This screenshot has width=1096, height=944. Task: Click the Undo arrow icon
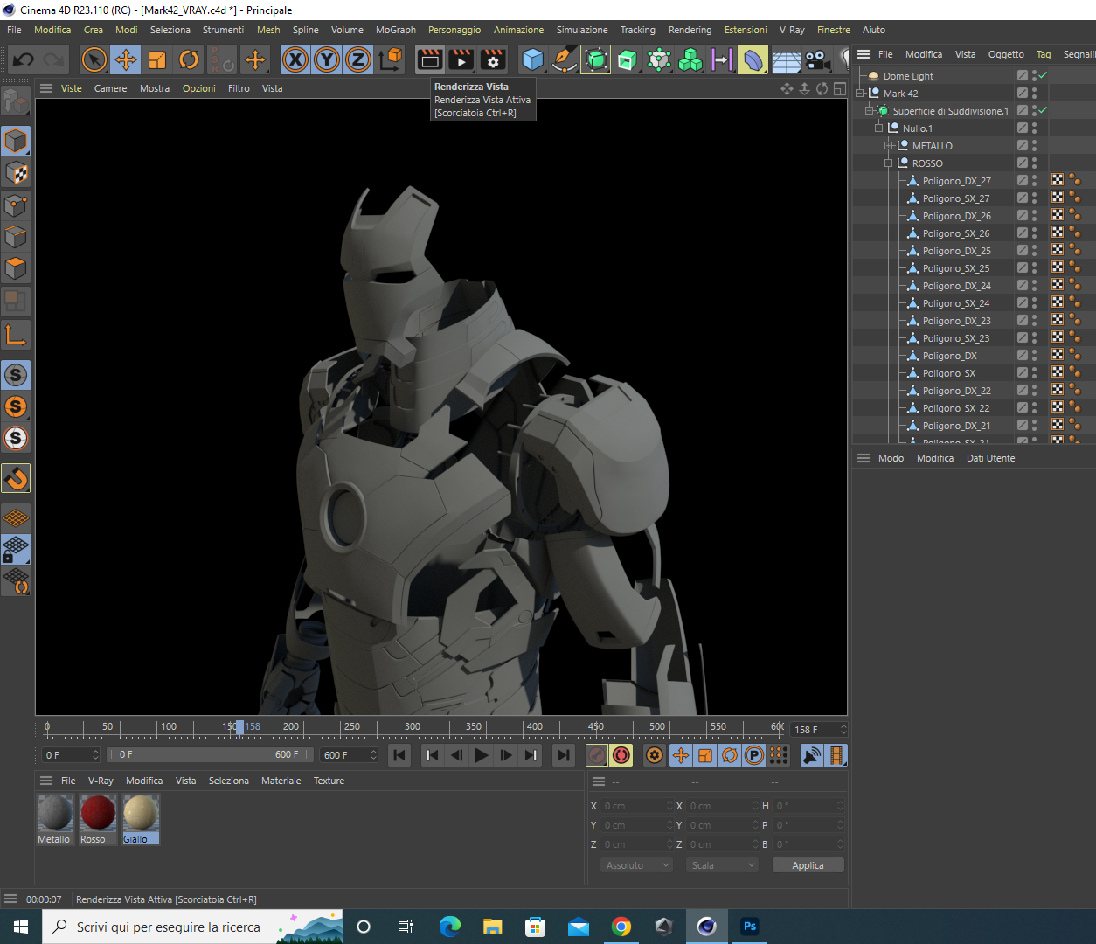[x=24, y=59]
